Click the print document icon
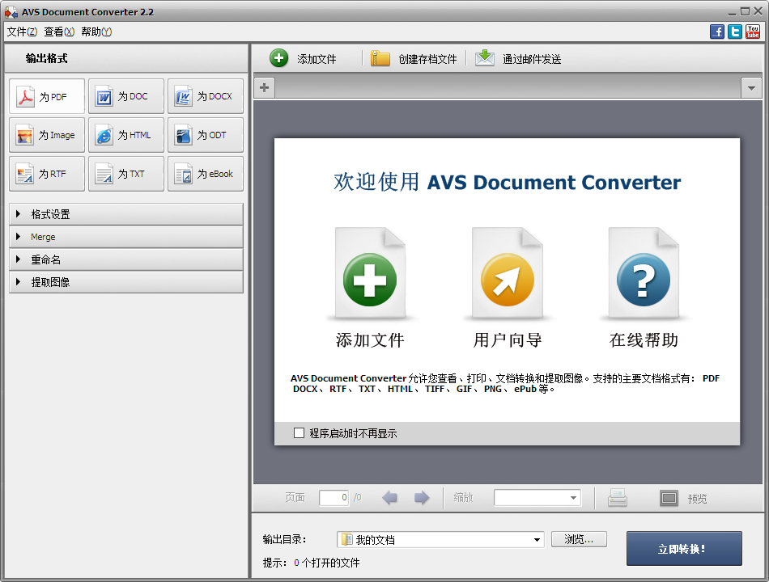769x582 pixels. pyautogui.click(x=618, y=498)
